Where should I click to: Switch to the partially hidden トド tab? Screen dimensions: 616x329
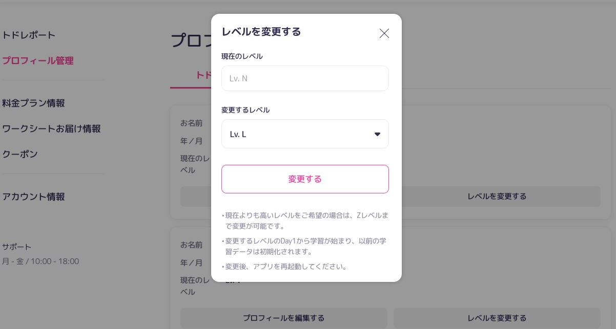coord(203,75)
